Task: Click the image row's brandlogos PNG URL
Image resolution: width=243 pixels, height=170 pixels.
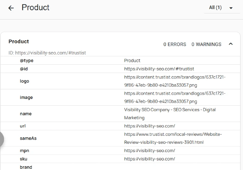Action: (175, 97)
